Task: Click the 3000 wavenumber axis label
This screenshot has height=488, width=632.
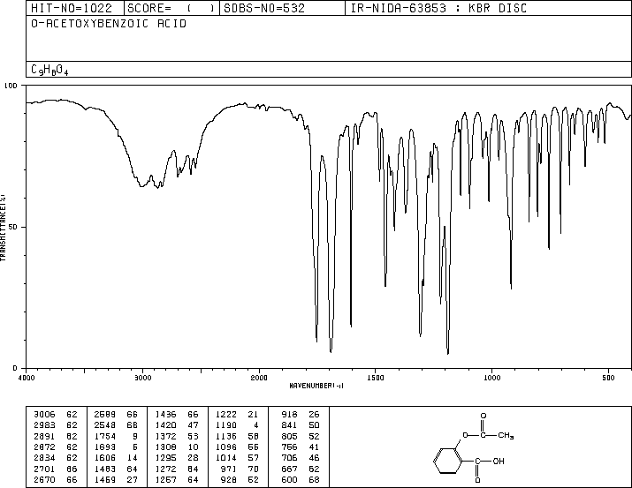Action: [x=142, y=378]
